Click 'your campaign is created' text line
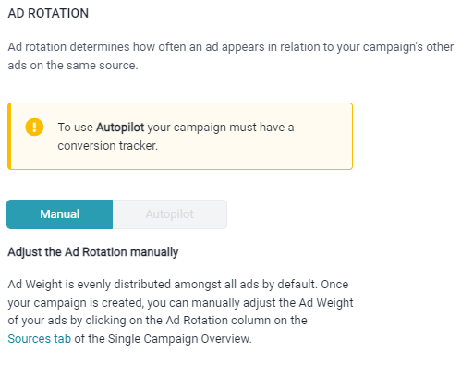The image size is (461, 377). pos(180,302)
